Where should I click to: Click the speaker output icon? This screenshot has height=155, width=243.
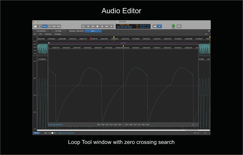(x=179, y=26)
